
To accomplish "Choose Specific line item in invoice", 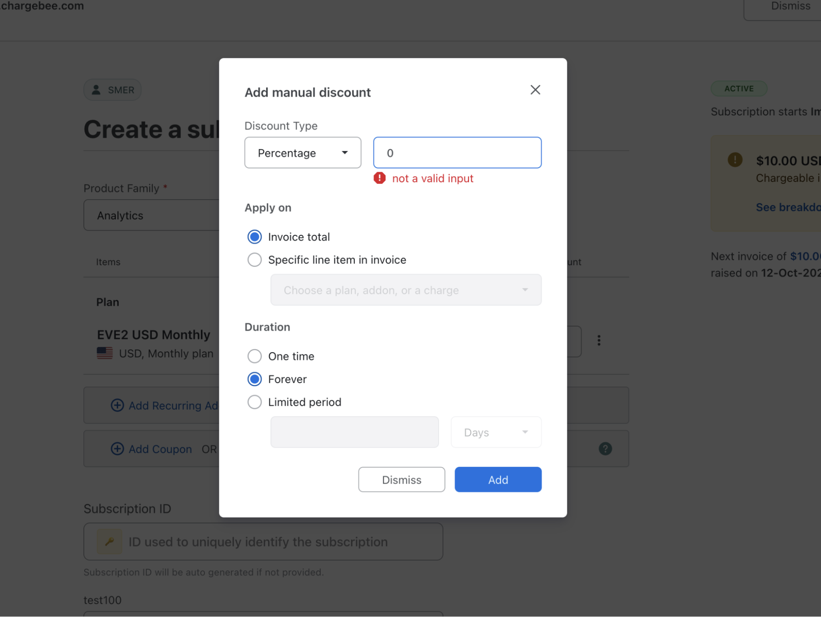I will [x=254, y=259].
